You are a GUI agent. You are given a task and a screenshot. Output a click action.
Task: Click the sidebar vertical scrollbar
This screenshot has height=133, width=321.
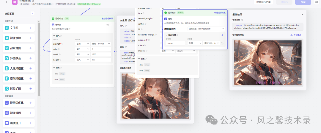coord(39,60)
